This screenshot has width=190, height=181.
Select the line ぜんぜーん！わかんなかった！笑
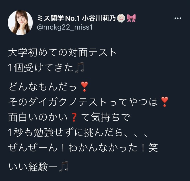(83, 148)
